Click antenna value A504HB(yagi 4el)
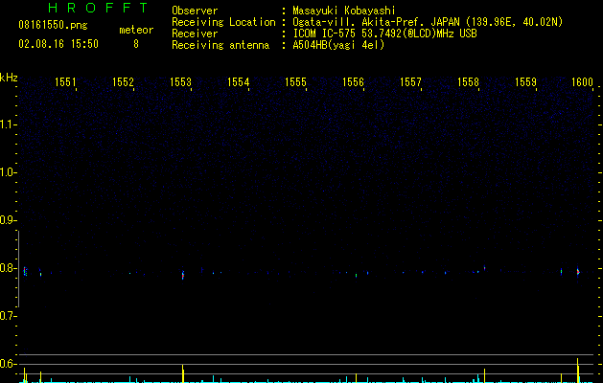Image resolution: width=603 pixels, height=383 pixels. click(x=338, y=45)
